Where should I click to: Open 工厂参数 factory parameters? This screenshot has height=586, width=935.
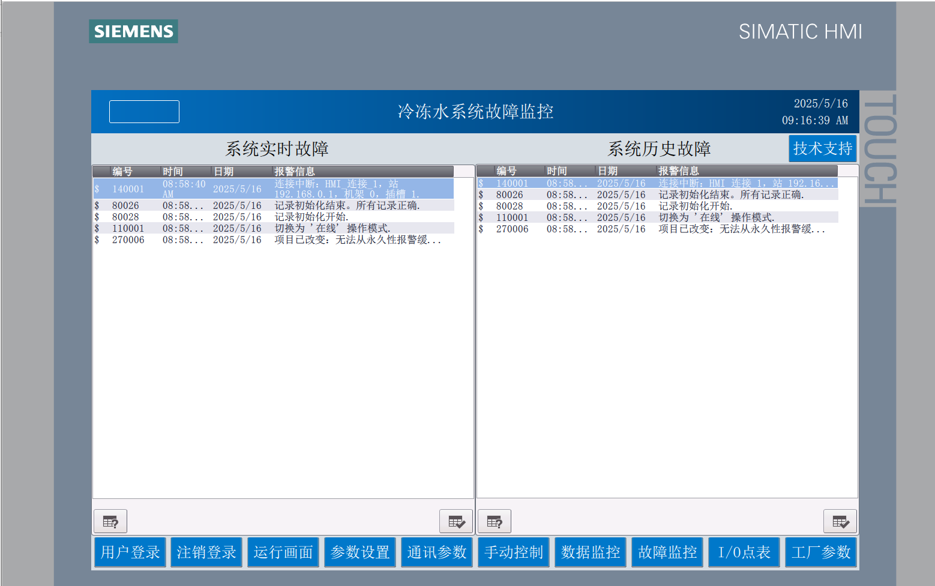coord(821,552)
